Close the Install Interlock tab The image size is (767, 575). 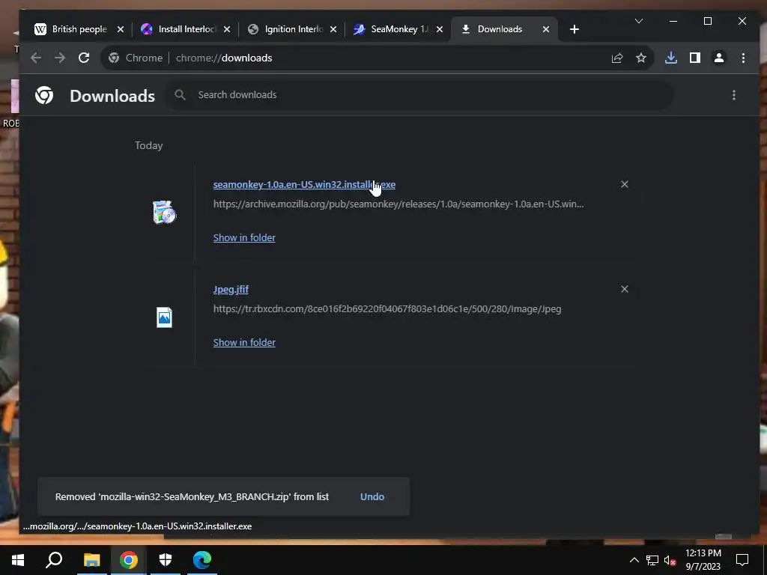227,29
